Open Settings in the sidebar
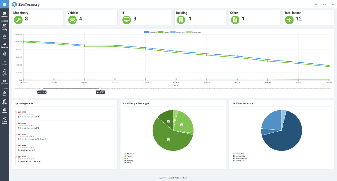 4,110
